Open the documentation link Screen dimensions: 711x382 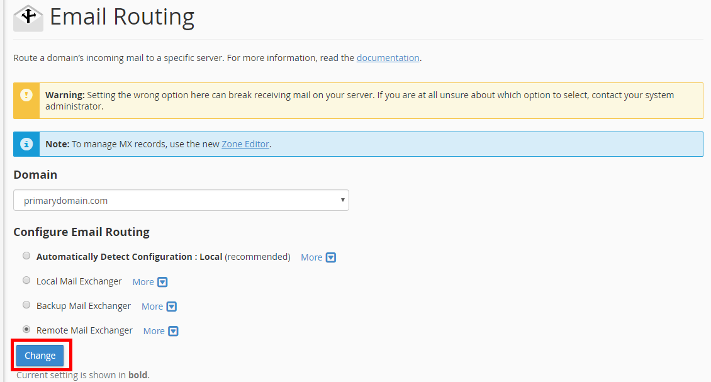pos(388,58)
